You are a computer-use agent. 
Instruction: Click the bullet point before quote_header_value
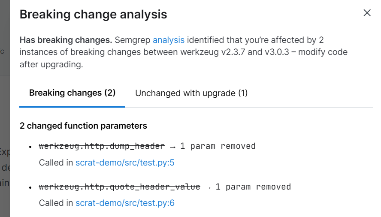pos(31,187)
